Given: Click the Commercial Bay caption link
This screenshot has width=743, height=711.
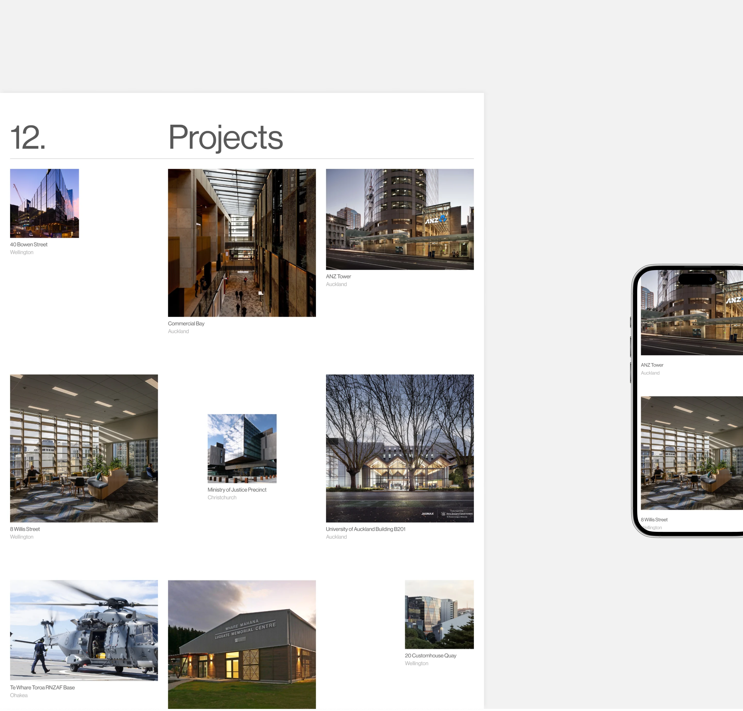Looking at the screenshot, I should (x=186, y=323).
